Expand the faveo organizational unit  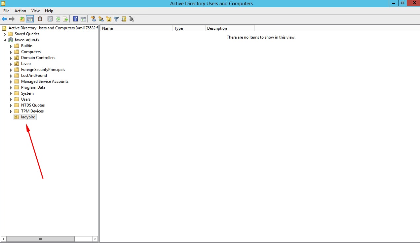pyautogui.click(x=11, y=63)
